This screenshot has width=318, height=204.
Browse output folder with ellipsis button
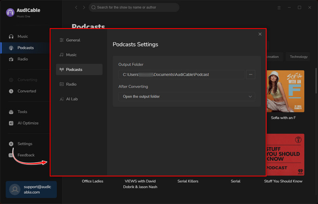tap(251, 75)
